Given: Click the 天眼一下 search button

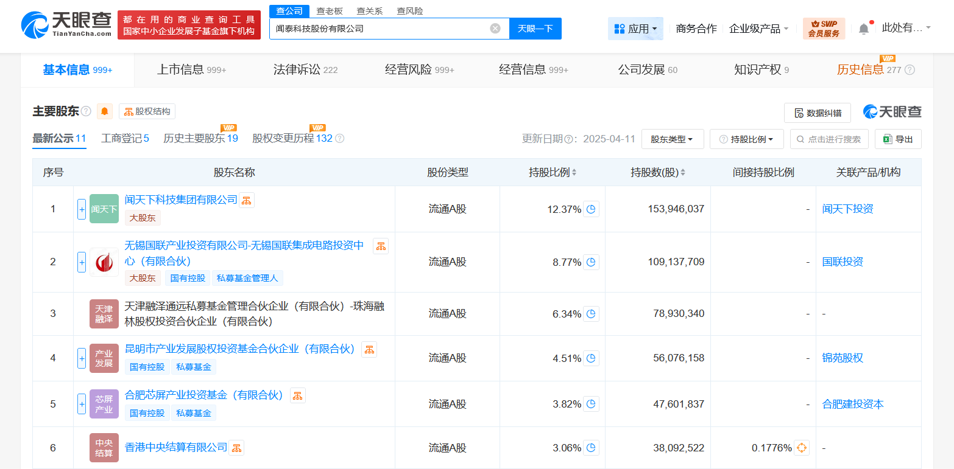Looking at the screenshot, I should point(535,29).
